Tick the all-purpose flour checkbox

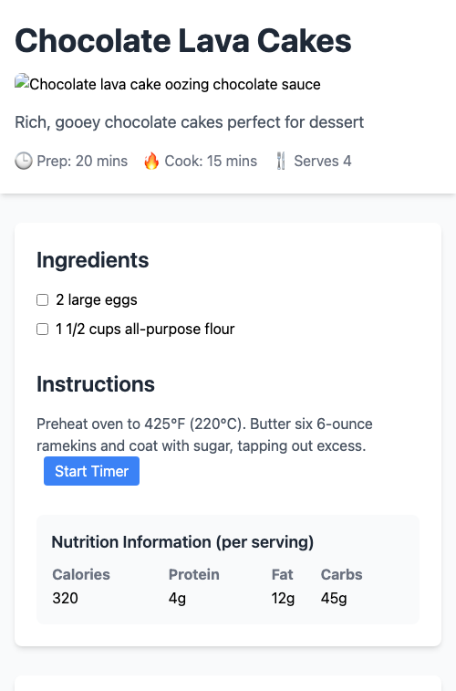click(42, 330)
